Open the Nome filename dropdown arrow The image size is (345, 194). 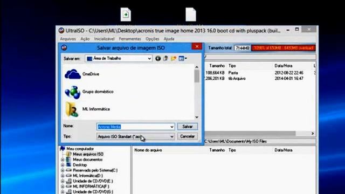point(172,127)
